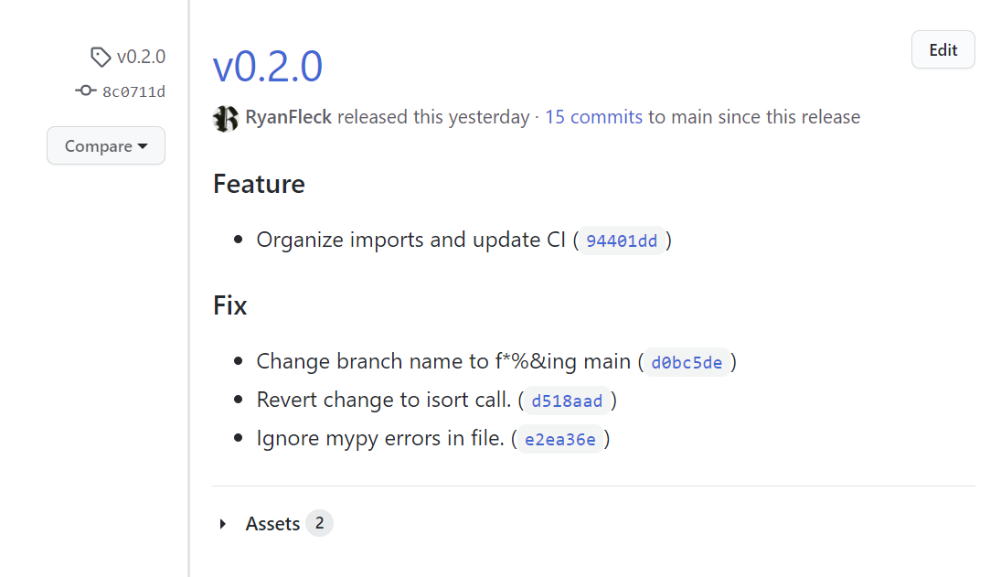Open the v0.2.0 tag in sidebar
Image resolution: width=1001 pixels, height=577 pixels.
pyautogui.click(x=141, y=57)
